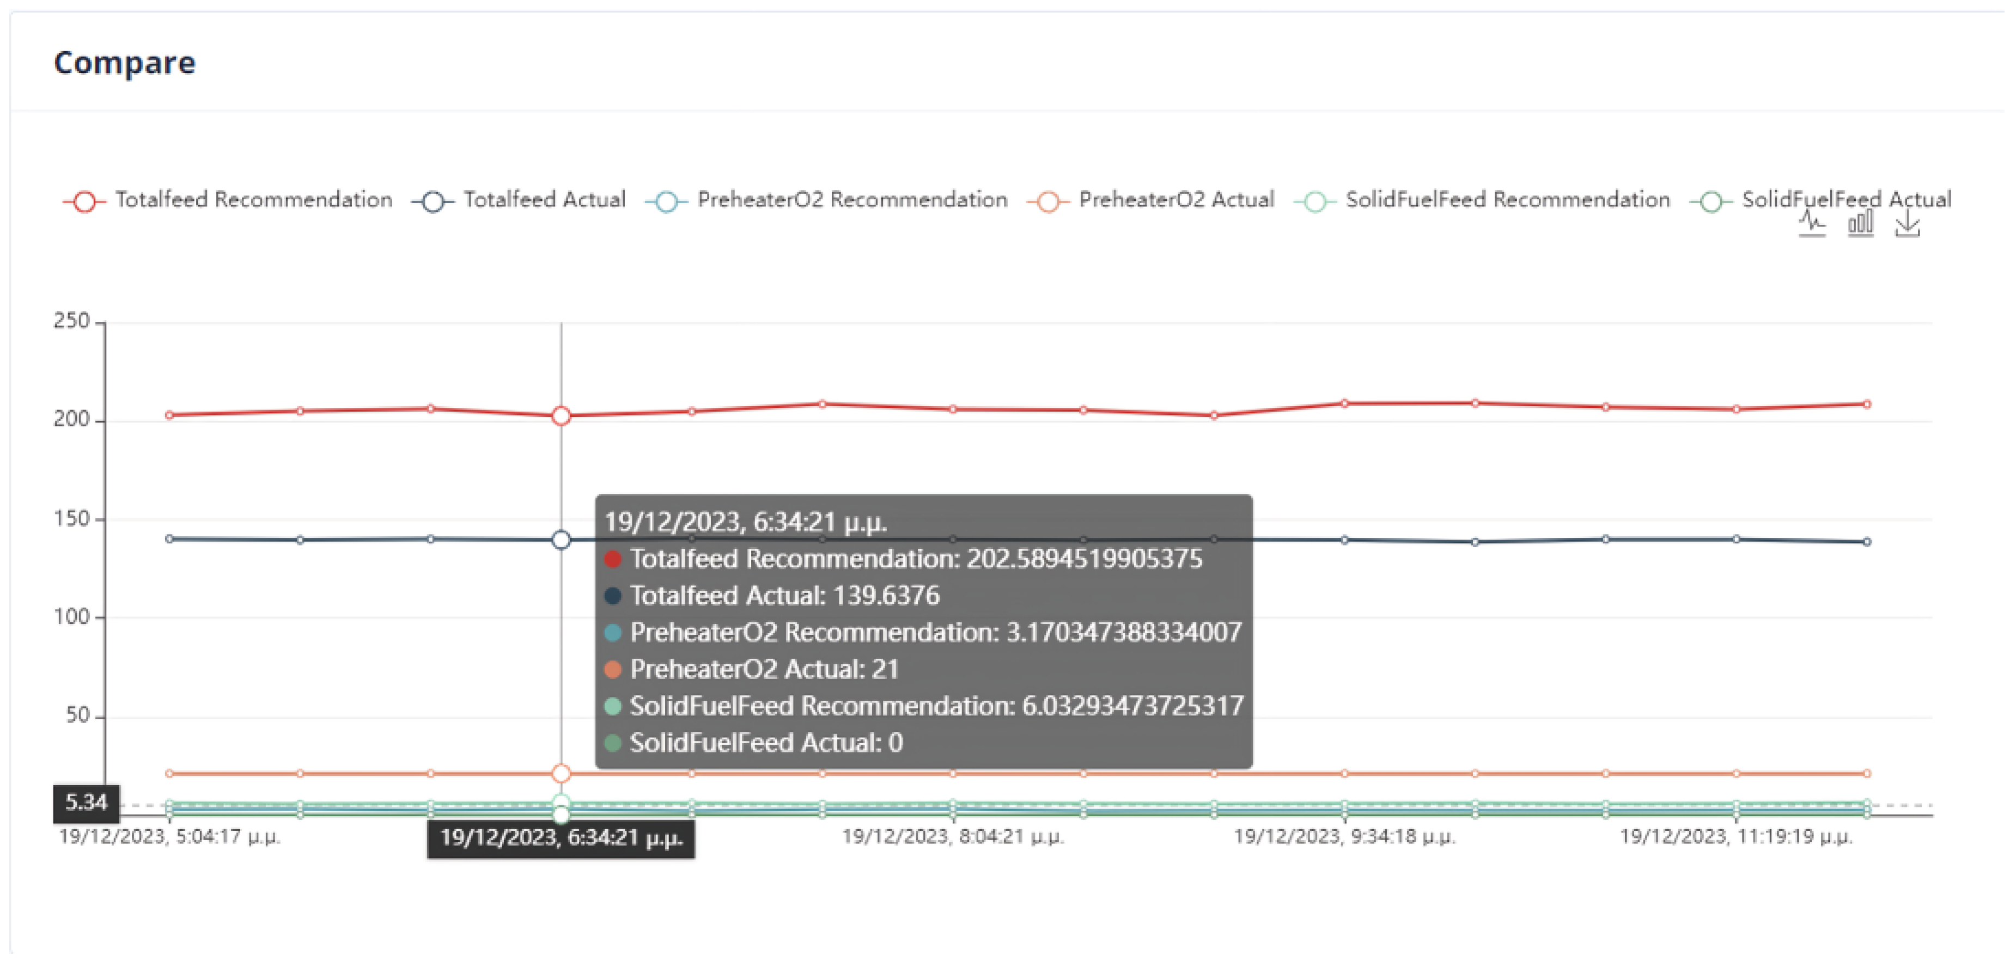Click Totalfeed Recommendation red legend marker
Screen dimensions: 2016x961
pos(84,201)
